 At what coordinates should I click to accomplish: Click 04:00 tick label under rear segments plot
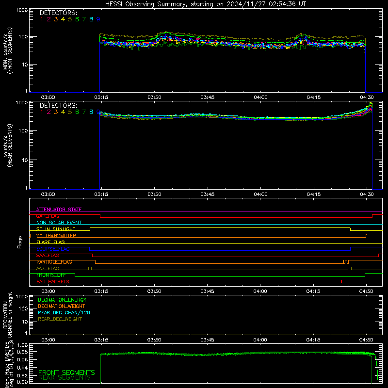point(260,194)
